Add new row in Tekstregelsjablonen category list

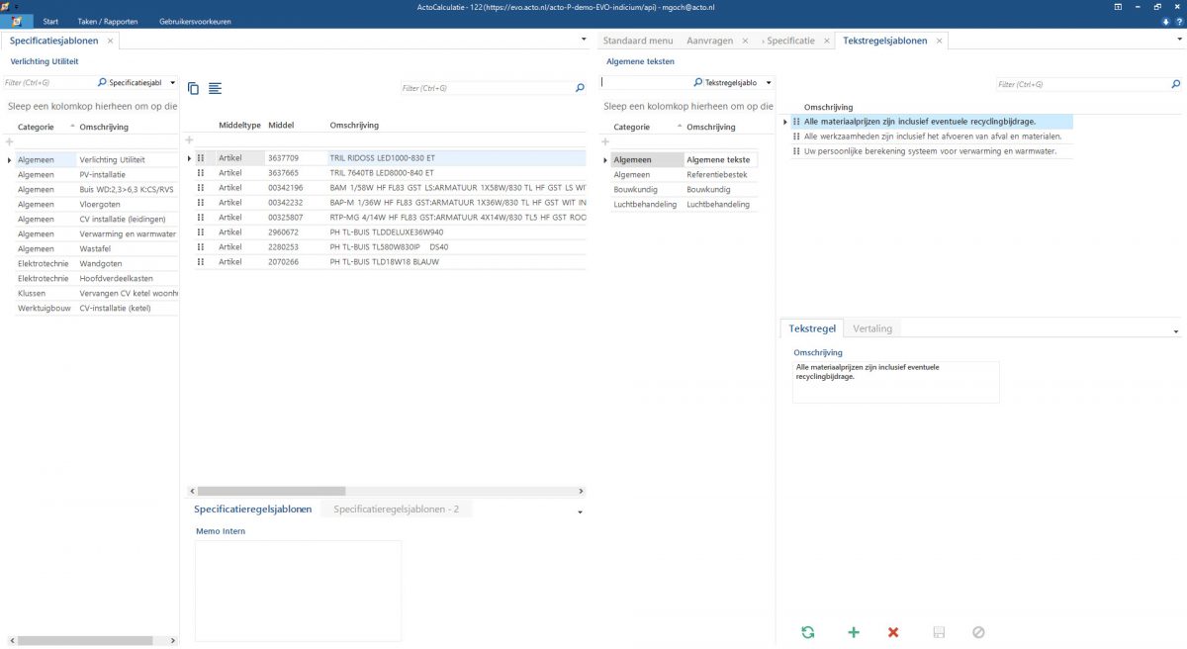(x=606, y=142)
